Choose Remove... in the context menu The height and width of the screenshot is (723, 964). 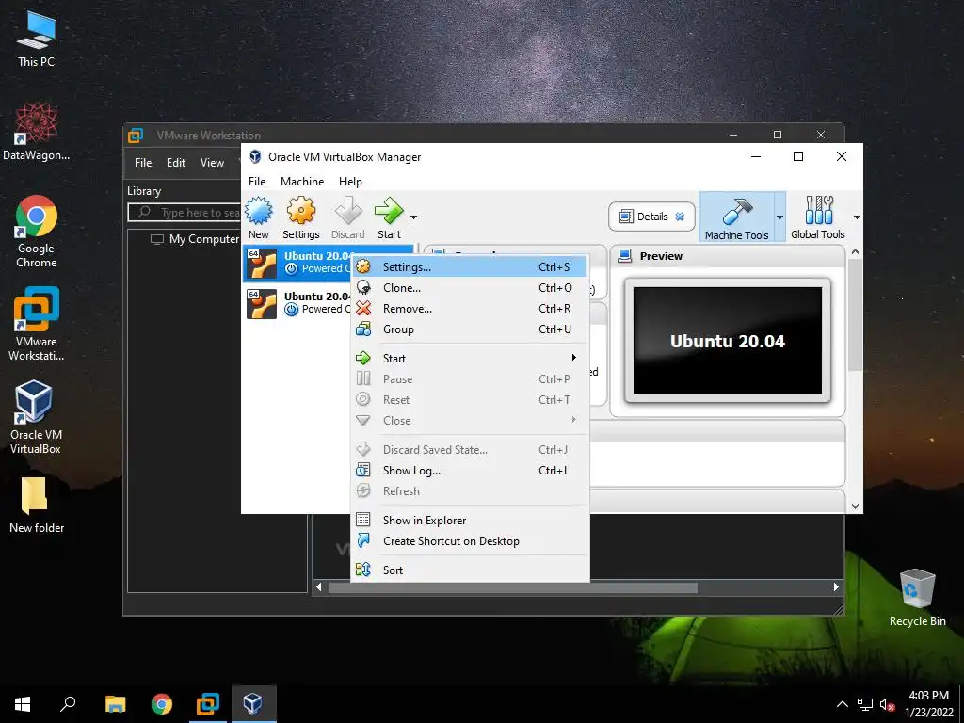click(x=469, y=309)
